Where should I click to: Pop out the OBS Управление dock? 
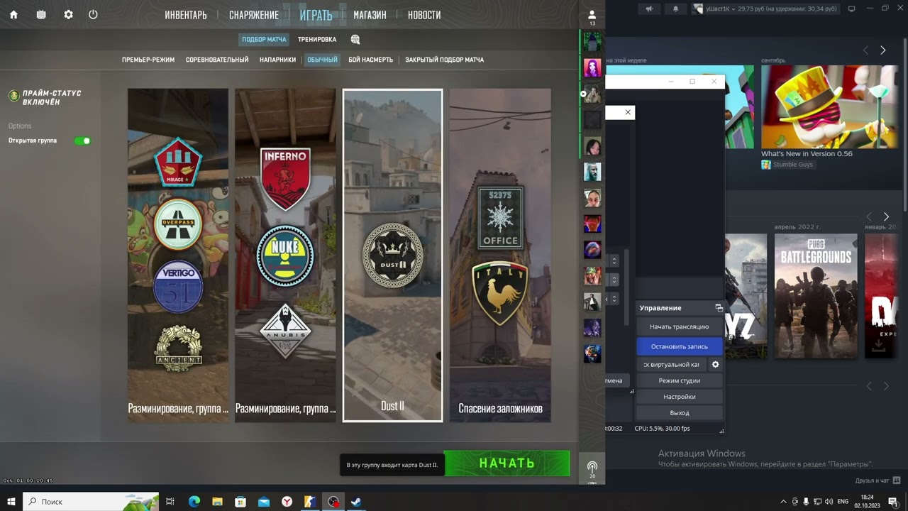tap(719, 308)
